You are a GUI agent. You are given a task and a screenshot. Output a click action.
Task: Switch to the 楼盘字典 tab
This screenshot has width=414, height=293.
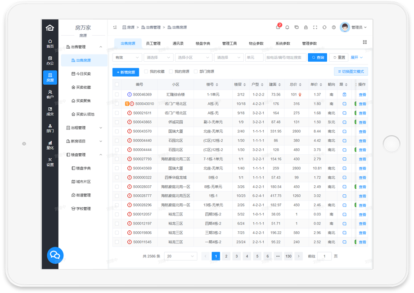[x=203, y=43]
